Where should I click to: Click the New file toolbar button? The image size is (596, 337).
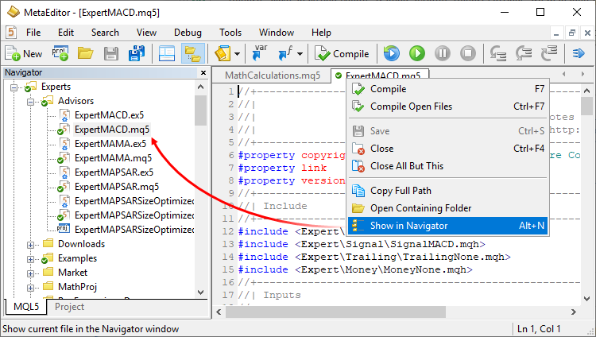tap(24, 54)
